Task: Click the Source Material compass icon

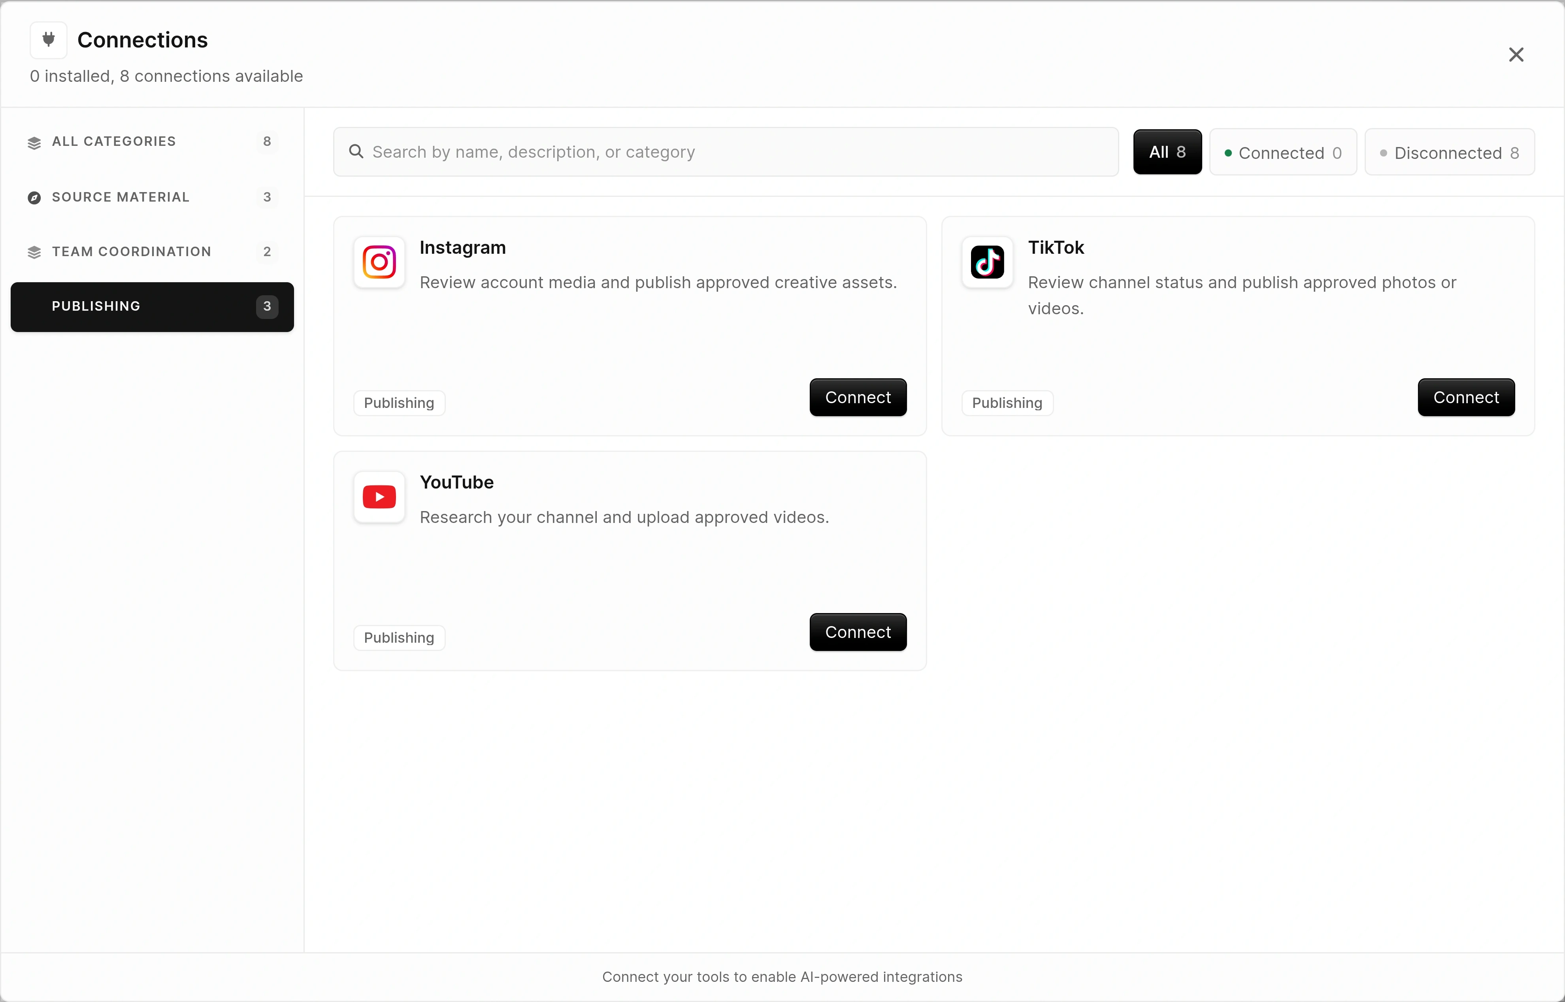Action: [34, 198]
